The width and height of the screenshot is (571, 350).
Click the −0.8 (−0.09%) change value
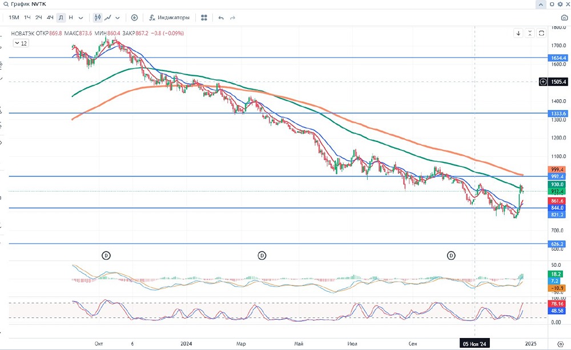click(167, 33)
